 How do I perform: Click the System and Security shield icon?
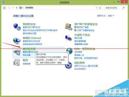(x=17, y=27)
